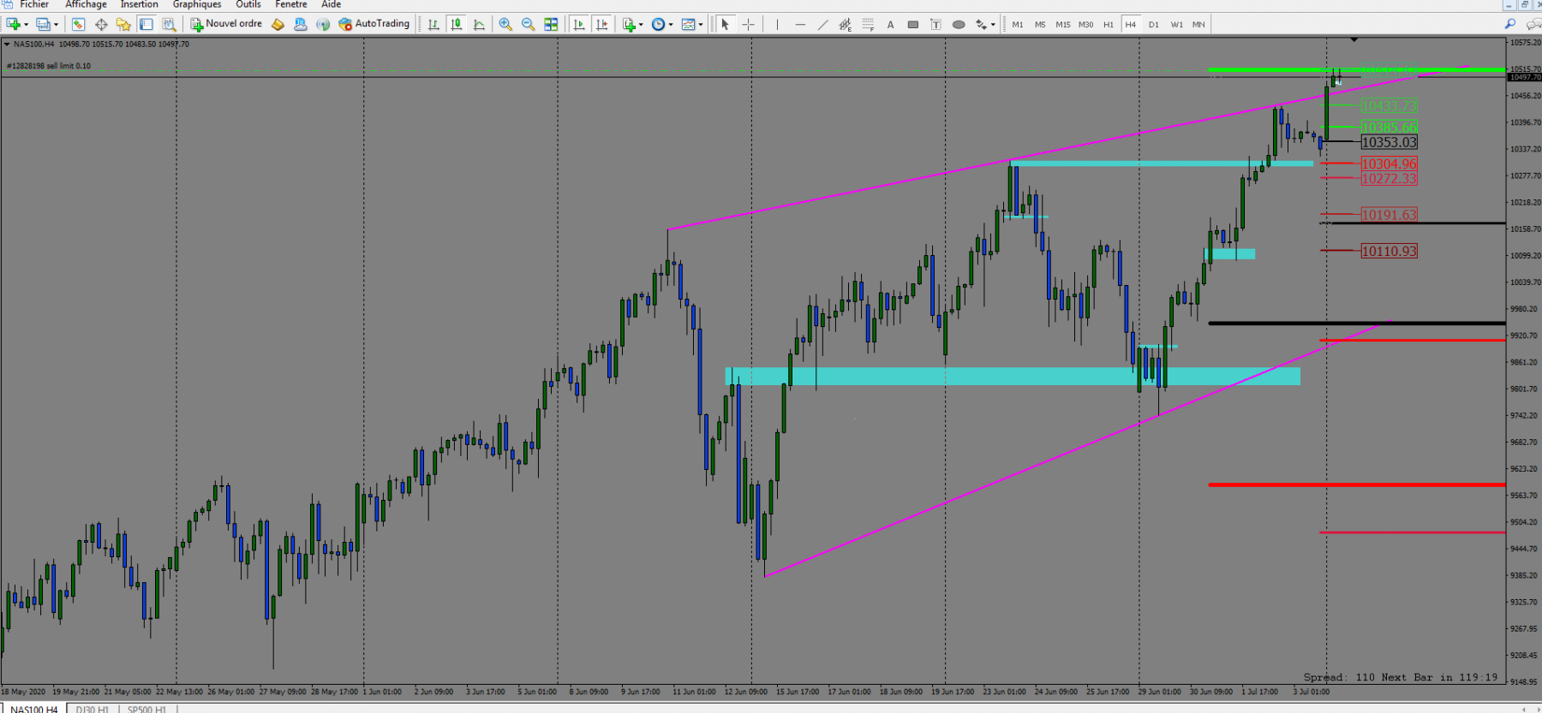The width and height of the screenshot is (1542, 713).
Task: Open the Fenetre menu
Action: click(291, 4)
